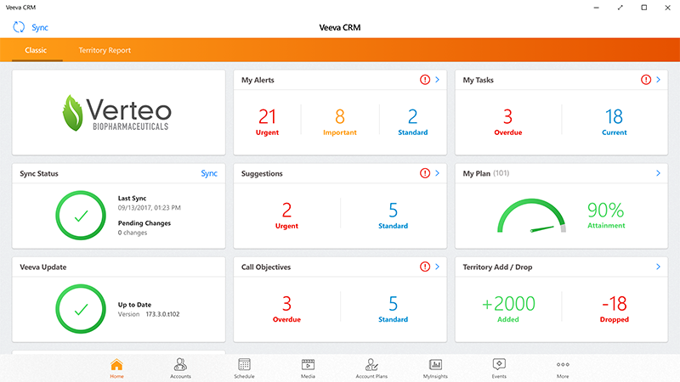Select the Classic tab

pyautogui.click(x=36, y=51)
